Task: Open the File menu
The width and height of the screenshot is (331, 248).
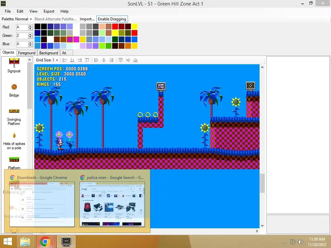Action: [8, 11]
